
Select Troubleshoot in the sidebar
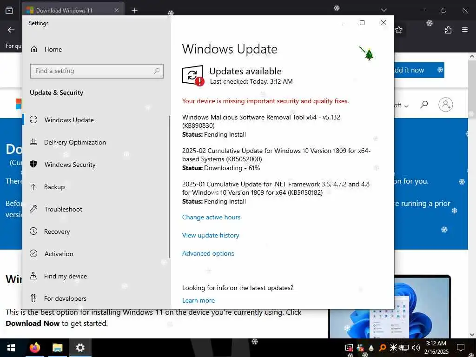click(63, 209)
